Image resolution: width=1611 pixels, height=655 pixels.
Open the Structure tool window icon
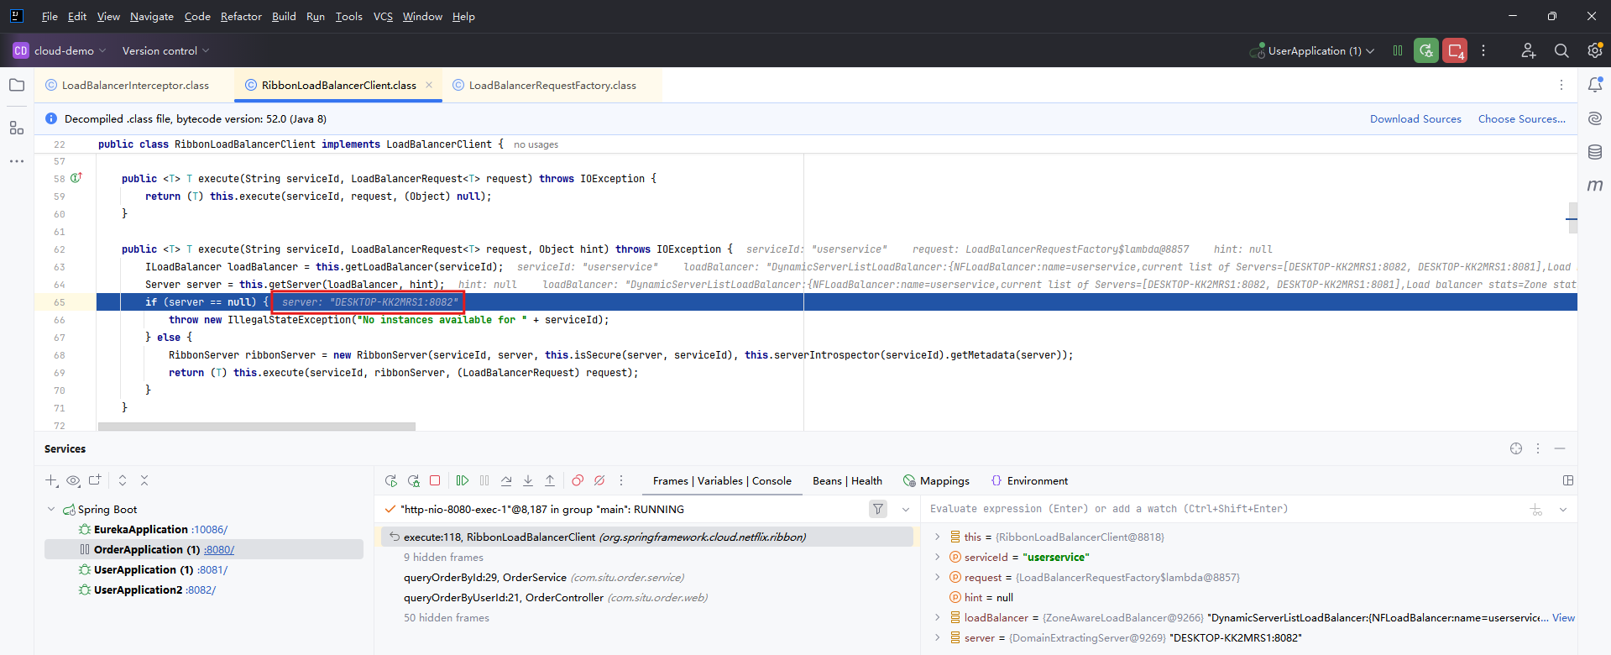[x=17, y=128]
